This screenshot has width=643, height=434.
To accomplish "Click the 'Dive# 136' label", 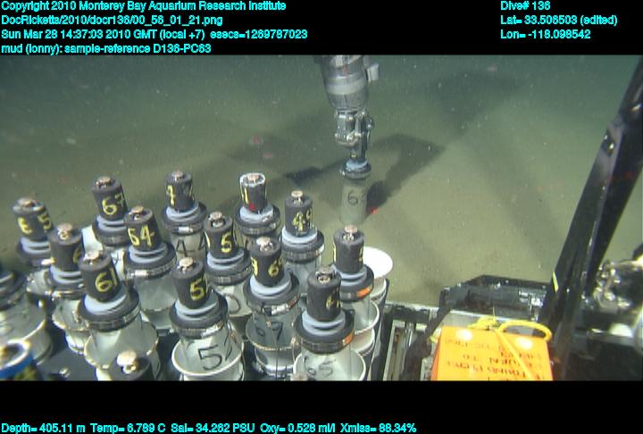I will click(x=525, y=6).
